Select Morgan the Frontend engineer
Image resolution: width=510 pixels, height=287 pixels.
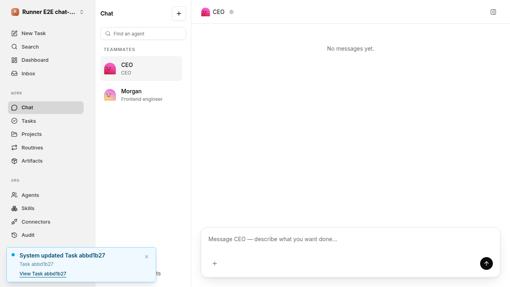pyautogui.click(x=141, y=95)
